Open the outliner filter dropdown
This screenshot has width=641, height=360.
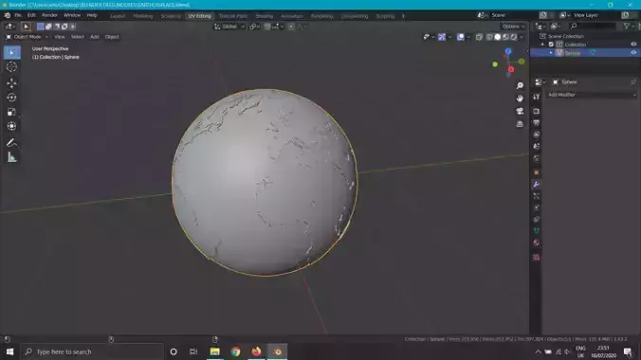click(628, 27)
